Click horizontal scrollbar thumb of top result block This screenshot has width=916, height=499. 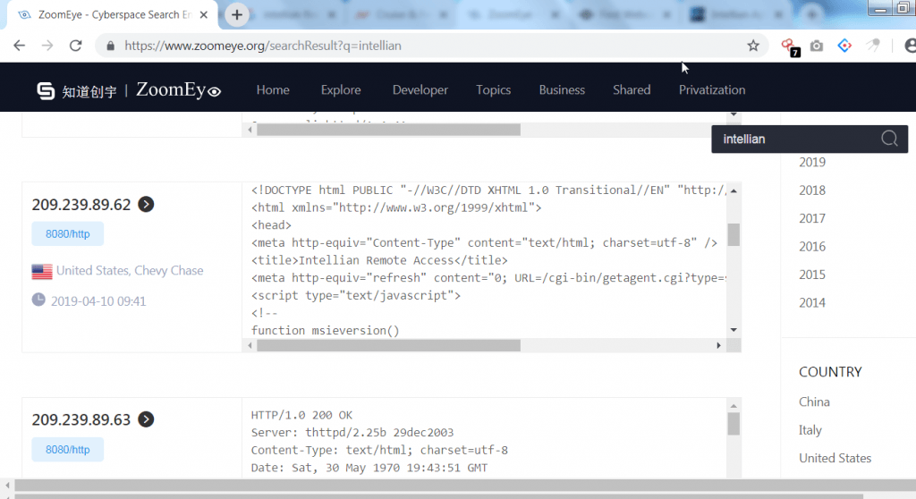point(388,130)
